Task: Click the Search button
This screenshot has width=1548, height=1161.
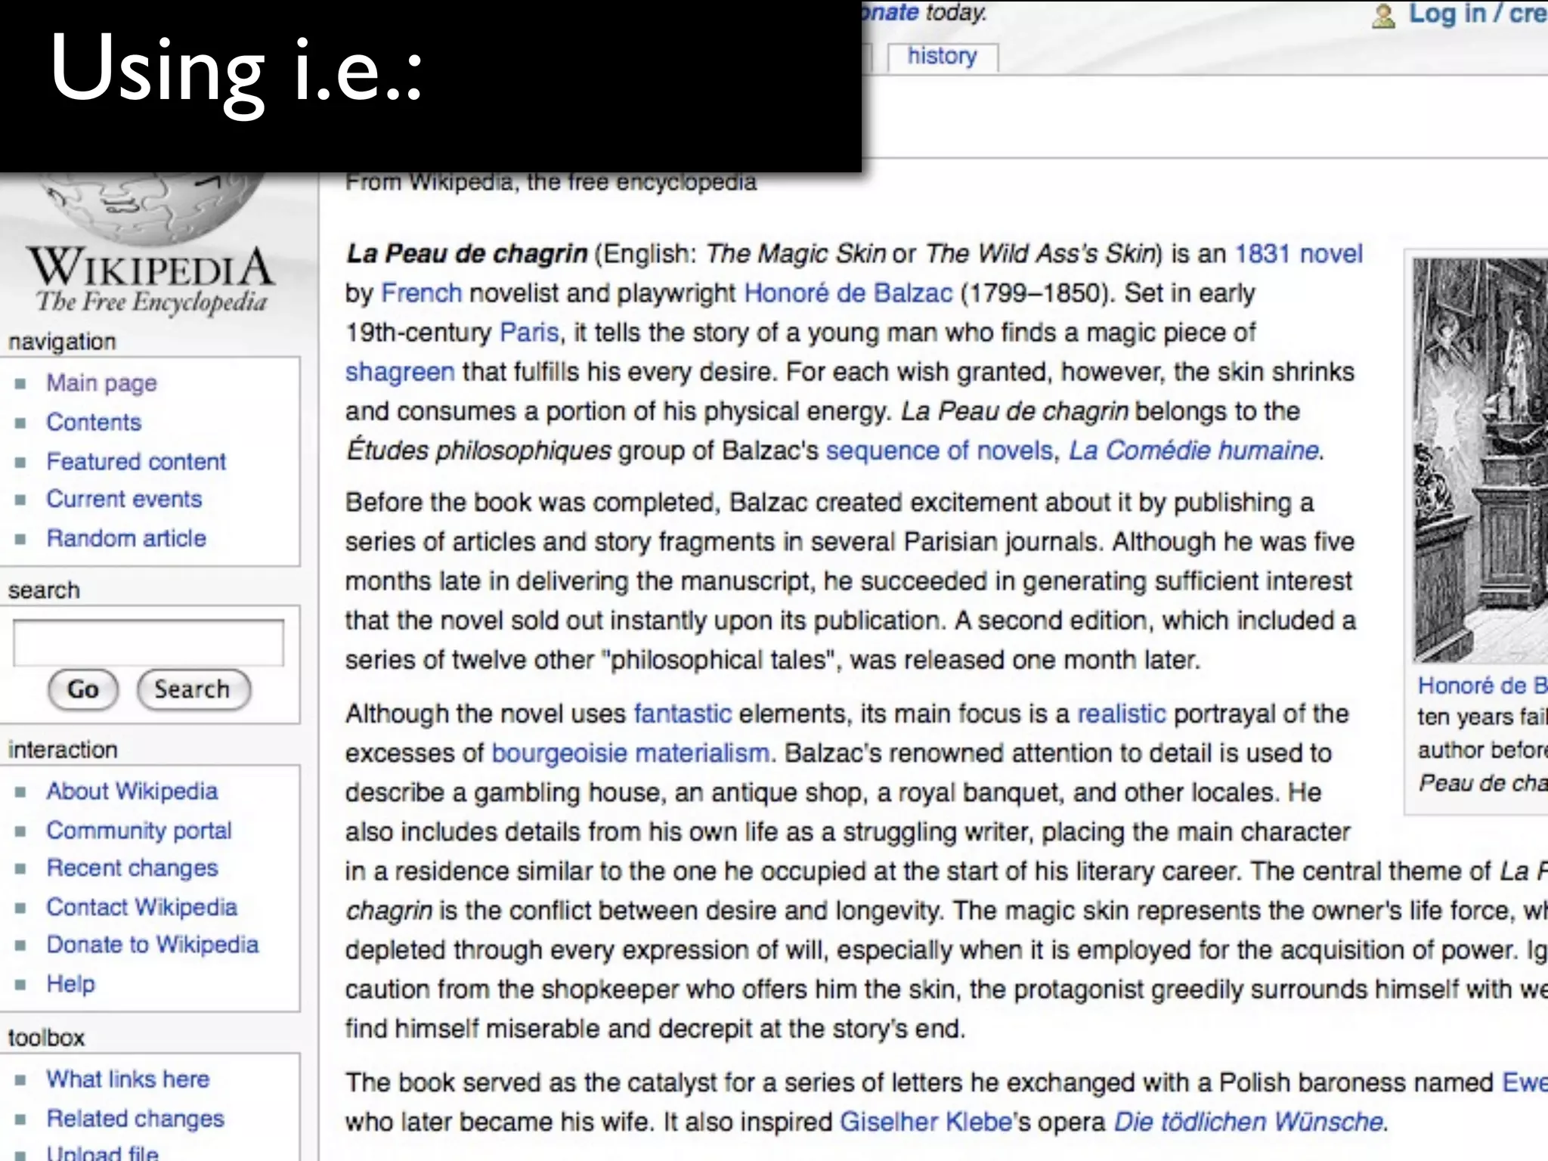Action: click(193, 689)
